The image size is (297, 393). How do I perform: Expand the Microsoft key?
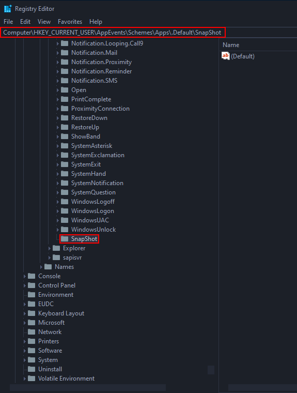pos(25,323)
